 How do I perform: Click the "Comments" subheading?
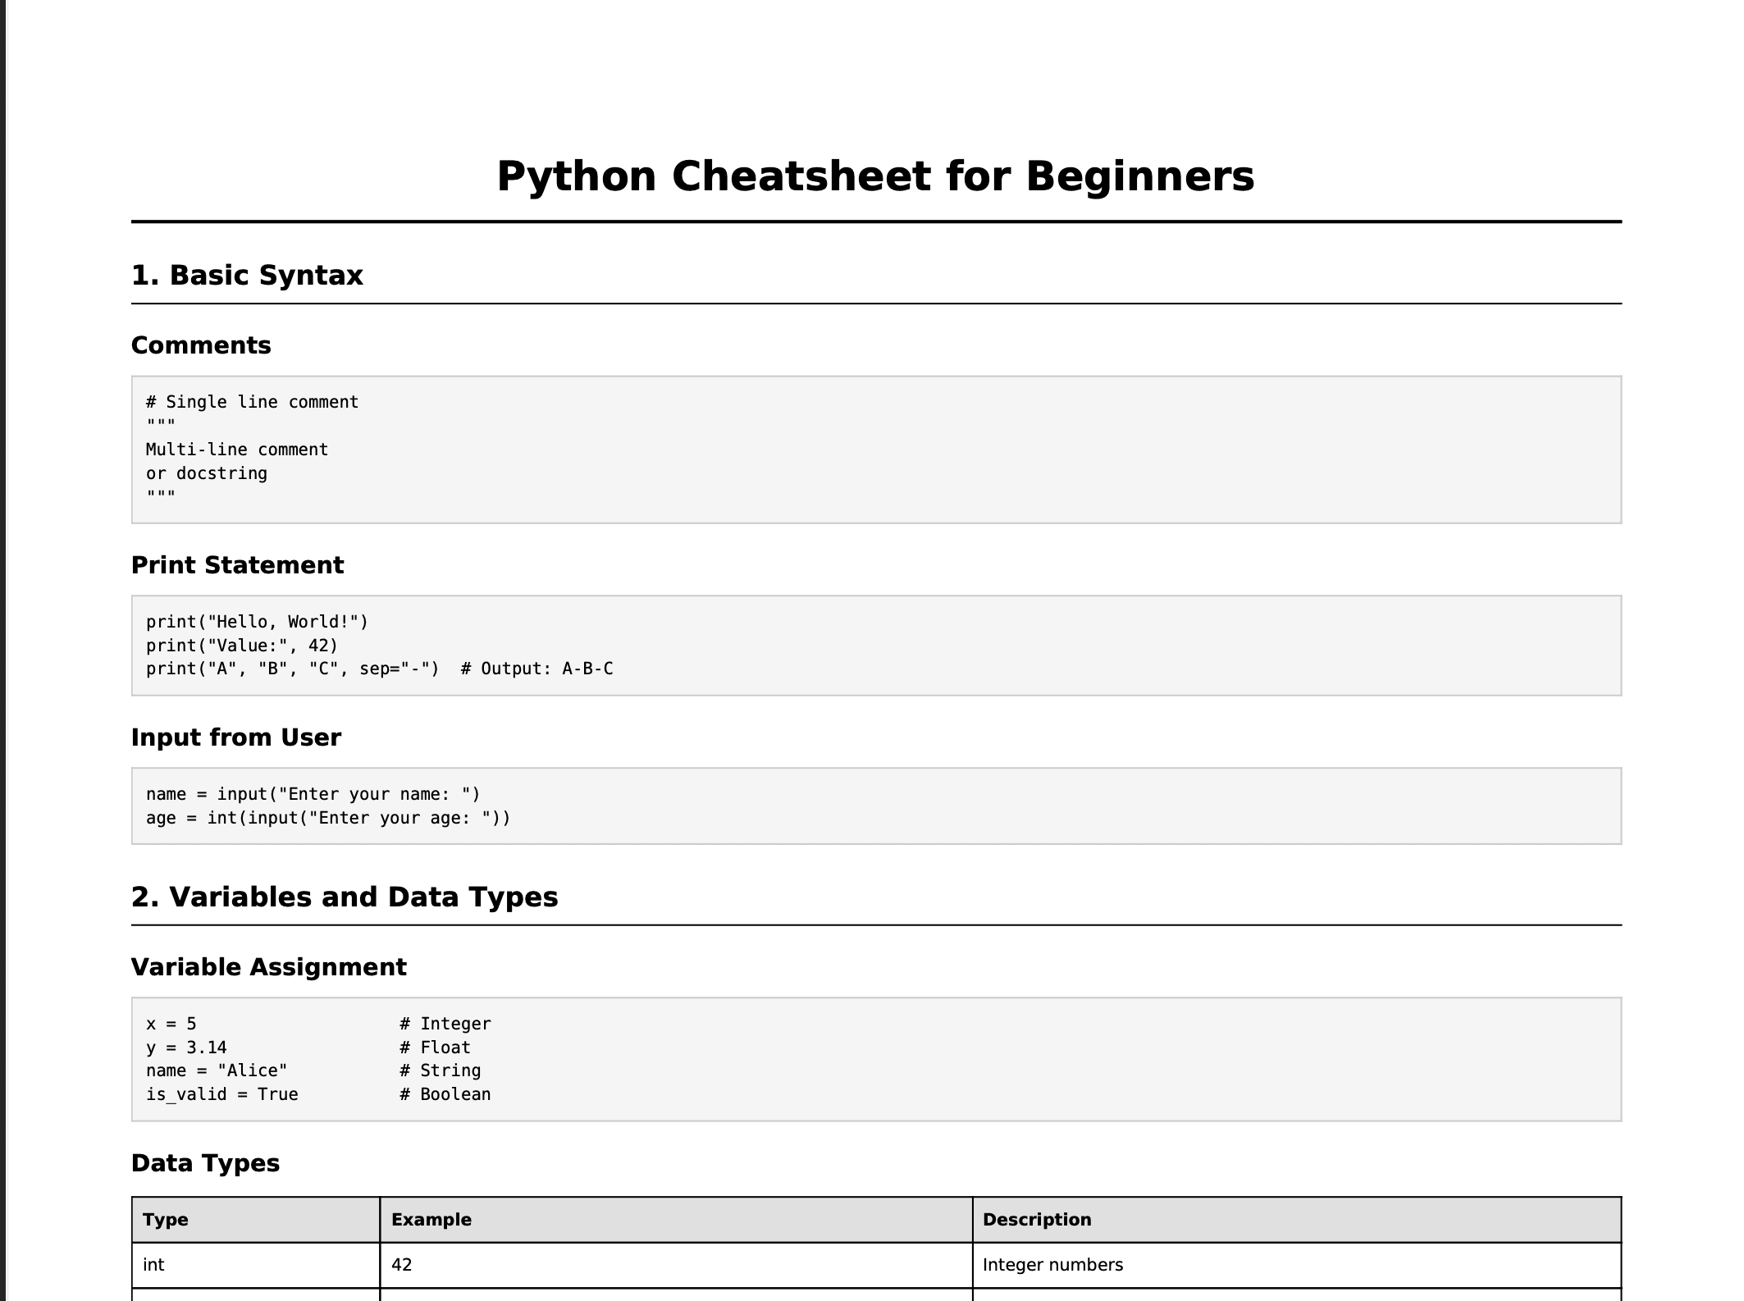tap(201, 345)
